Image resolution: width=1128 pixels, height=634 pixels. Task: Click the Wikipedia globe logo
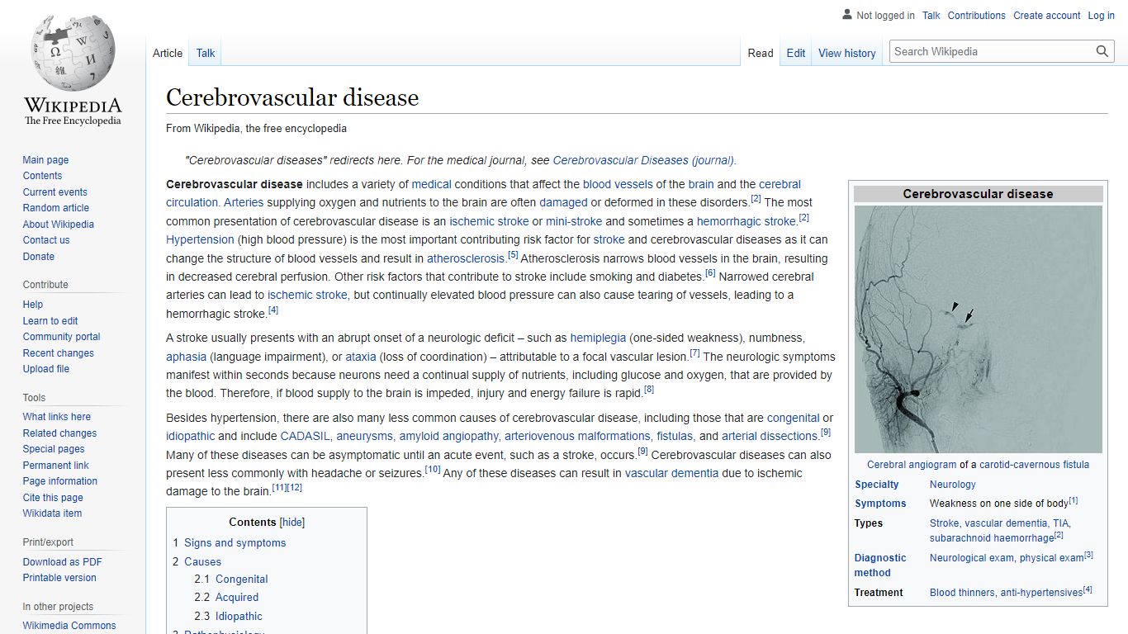(x=73, y=69)
